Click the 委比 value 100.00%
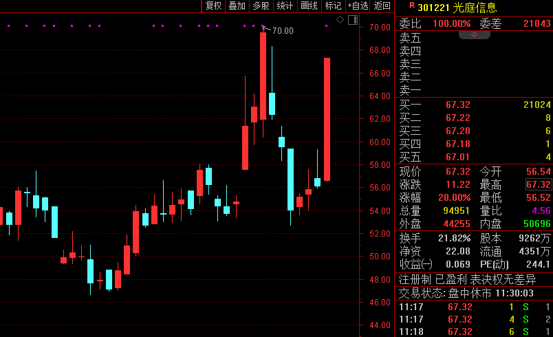 (452, 23)
